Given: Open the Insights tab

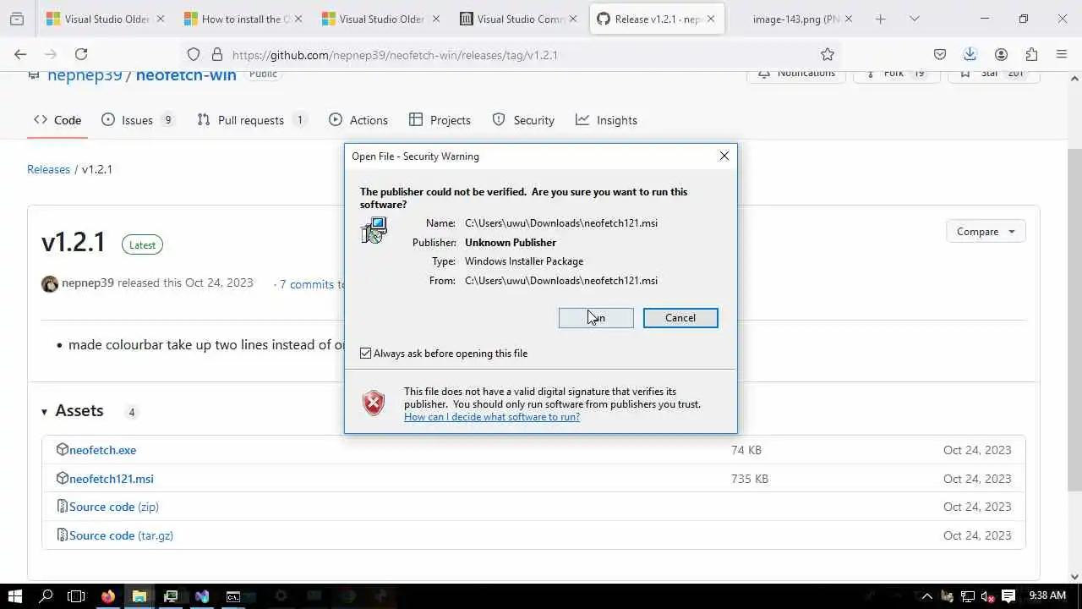Looking at the screenshot, I should [x=606, y=120].
